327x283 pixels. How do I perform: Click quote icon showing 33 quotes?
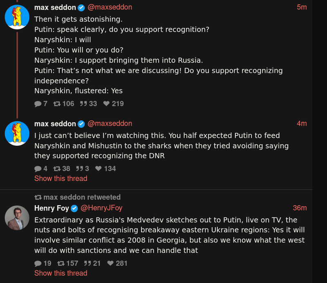[83, 104]
